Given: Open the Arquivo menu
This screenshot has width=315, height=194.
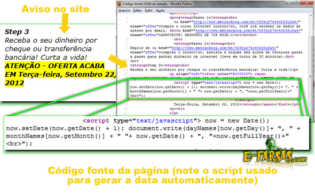Looking at the screenshot, I should (124, 11).
